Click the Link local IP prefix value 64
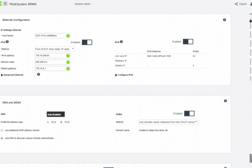This screenshot has height=168, width=252. (x=194, y=56)
